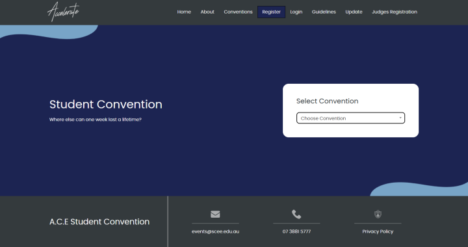The image size is (468, 247).
Task: Click the Accelerate logo
Action: pyautogui.click(x=63, y=12)
